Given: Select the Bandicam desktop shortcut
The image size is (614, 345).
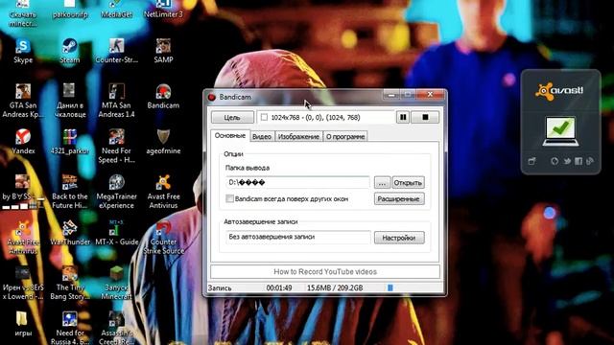Looking at the screenshot, I should [x=163, y=92].
